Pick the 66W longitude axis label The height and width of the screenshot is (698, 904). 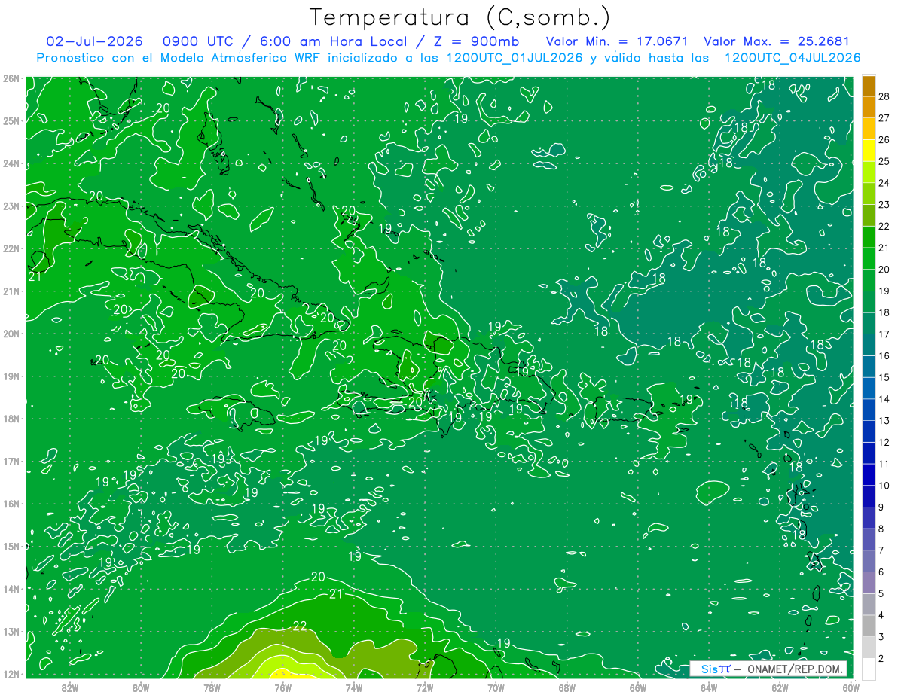637,687
